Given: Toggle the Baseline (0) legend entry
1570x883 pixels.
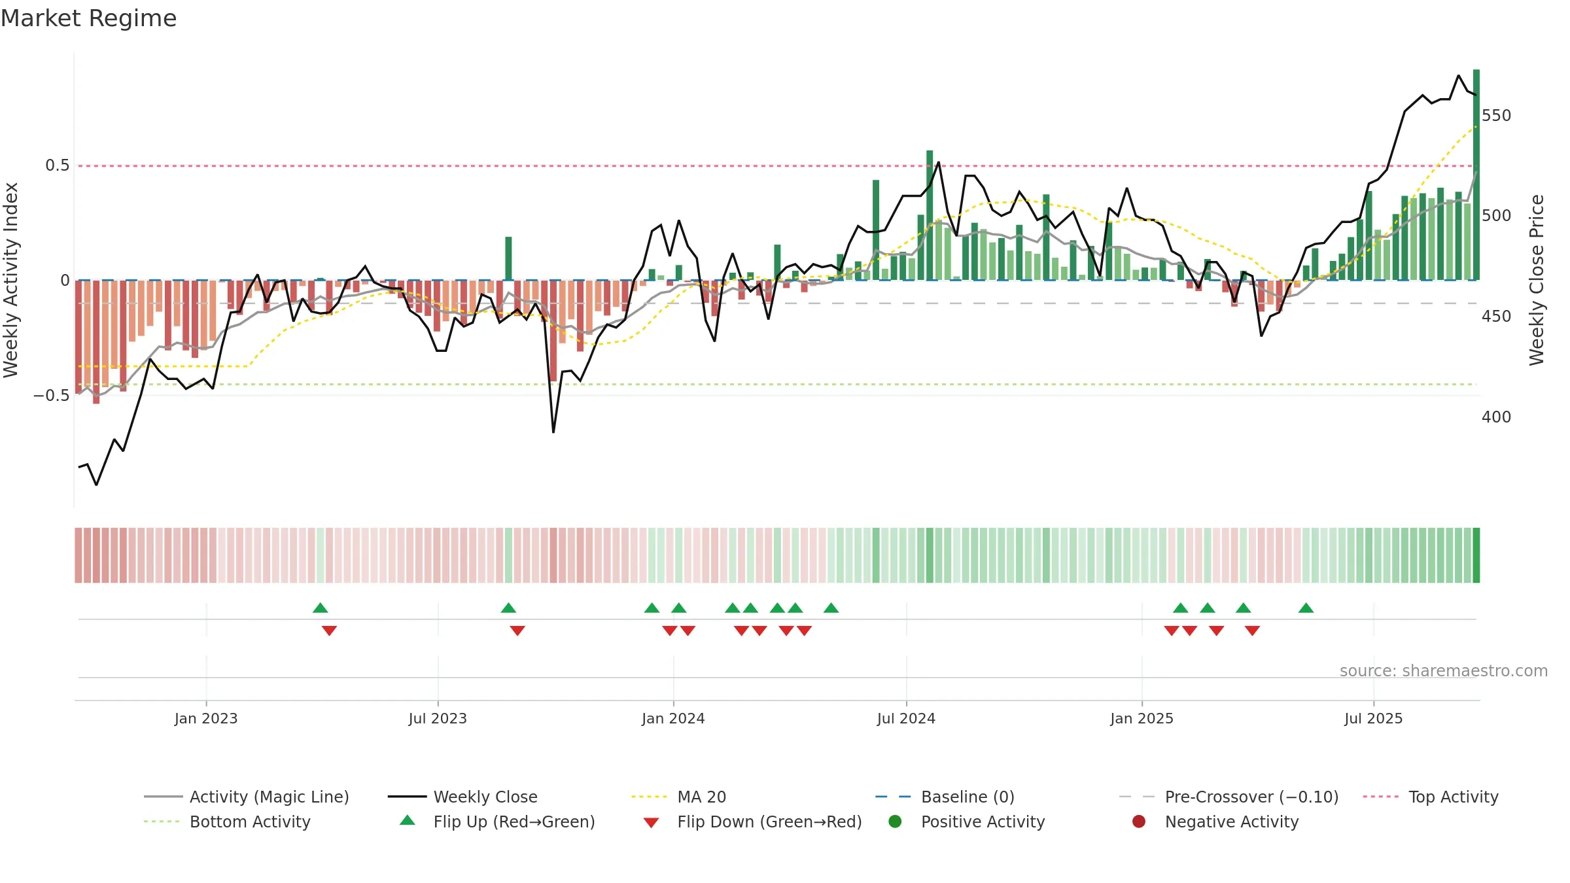Looking at the screenshot, I should pyautogui.click(x=945, y=797).
